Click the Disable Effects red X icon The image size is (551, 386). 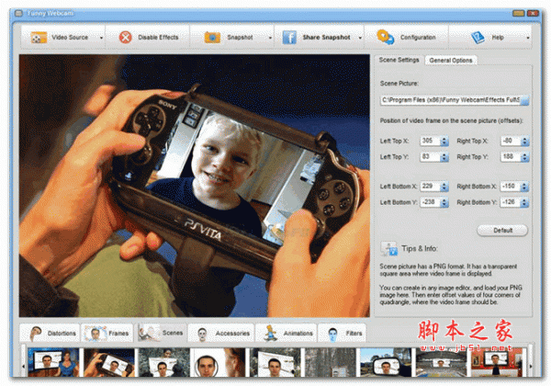125,38
